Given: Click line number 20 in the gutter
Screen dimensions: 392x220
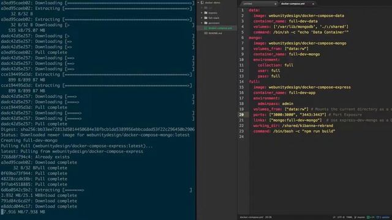Looking at the screenshot, I should click(x=241, y=115).
